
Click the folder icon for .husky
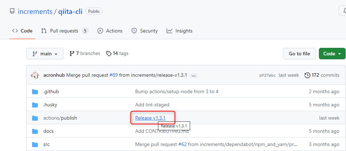pyautogui.click(x=35, y=105)
